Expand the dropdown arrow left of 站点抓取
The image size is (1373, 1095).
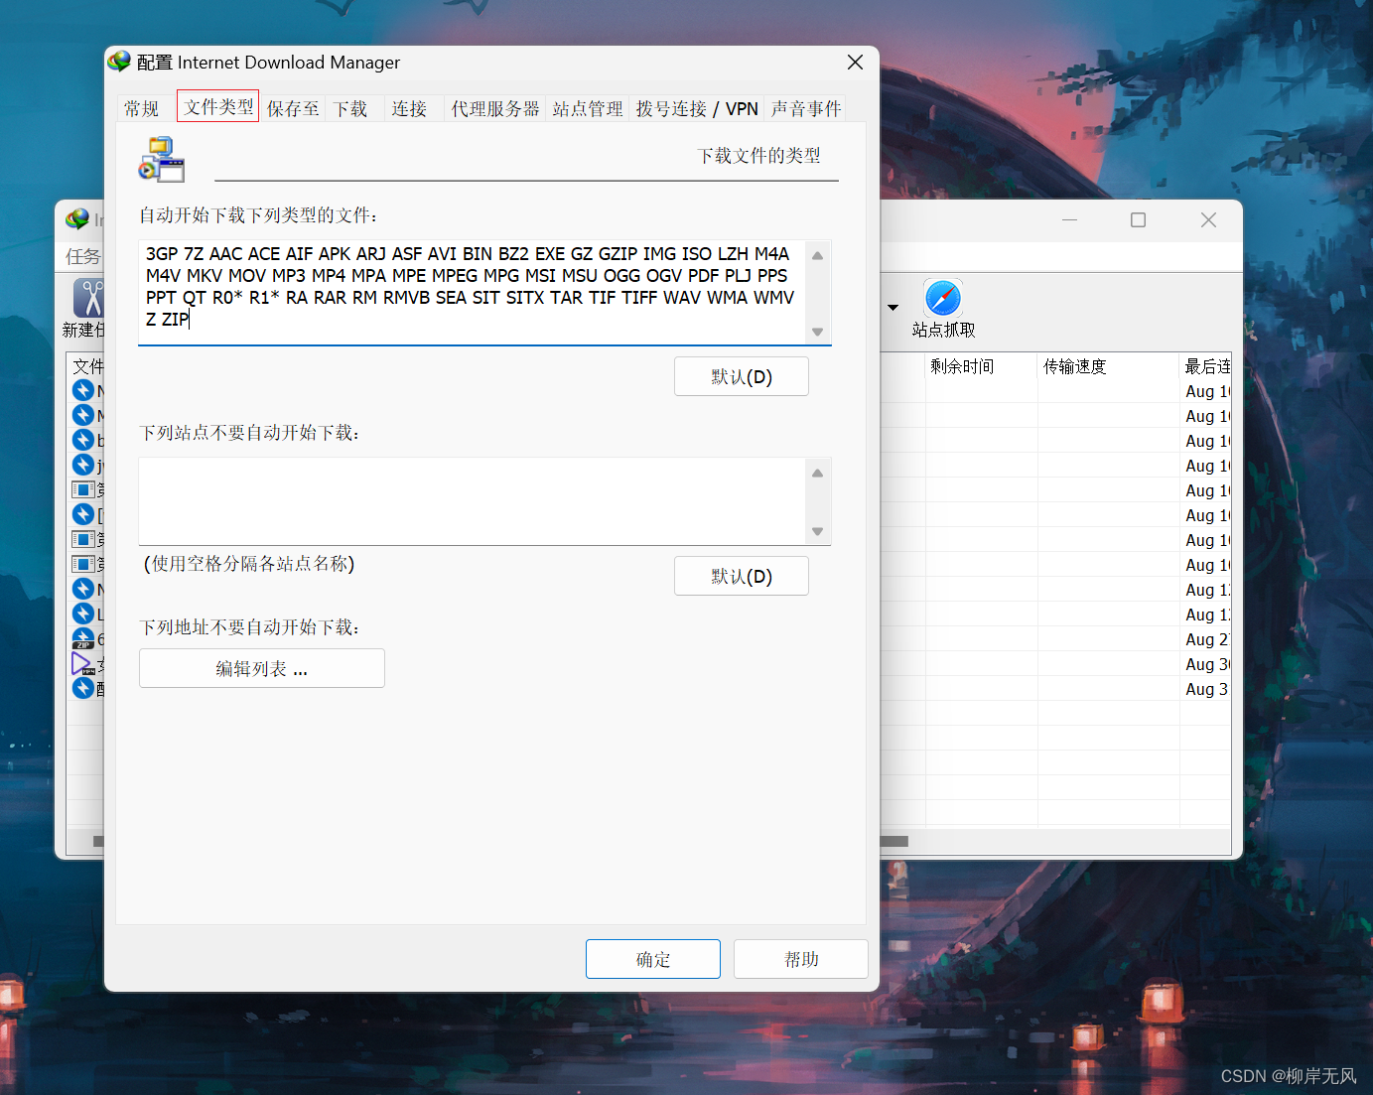[x=893, y=308]
